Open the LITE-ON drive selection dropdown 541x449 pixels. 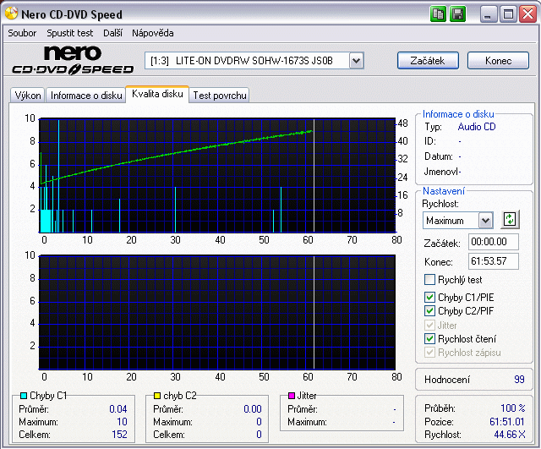click(x=356, y=60)
